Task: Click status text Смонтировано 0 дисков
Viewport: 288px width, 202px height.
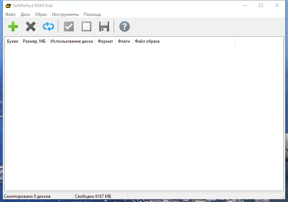Action: 27,196
